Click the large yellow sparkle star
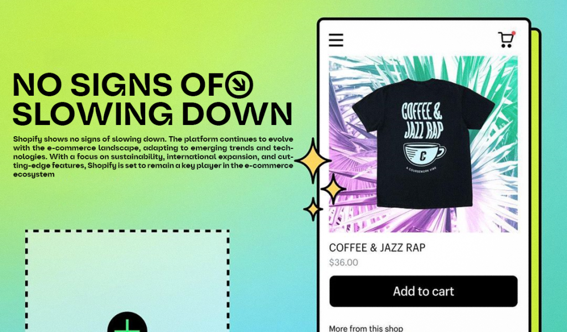The height and width of the screenshot is (332, 567). [x=313, y=160]
